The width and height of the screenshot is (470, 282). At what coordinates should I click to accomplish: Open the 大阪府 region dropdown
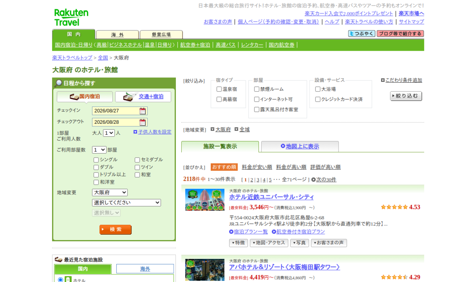110,192
